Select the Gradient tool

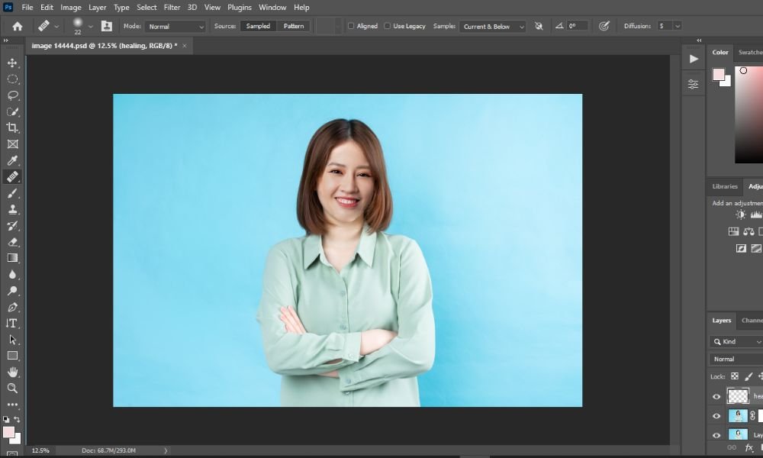pyautogui.click(x=12, y=258)
